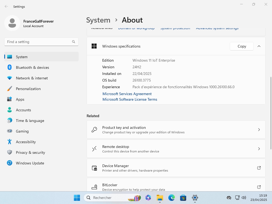The width and height of the screenshot is (272, 204).
Task: Open File Explorer from the taskbar
Action: [x=160, y=198]
